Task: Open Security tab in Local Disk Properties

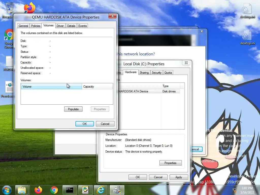Action: pyautogui.click(x=156, y=73)
